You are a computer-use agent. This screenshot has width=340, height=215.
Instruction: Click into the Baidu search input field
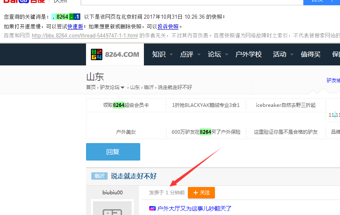(192, 2)
